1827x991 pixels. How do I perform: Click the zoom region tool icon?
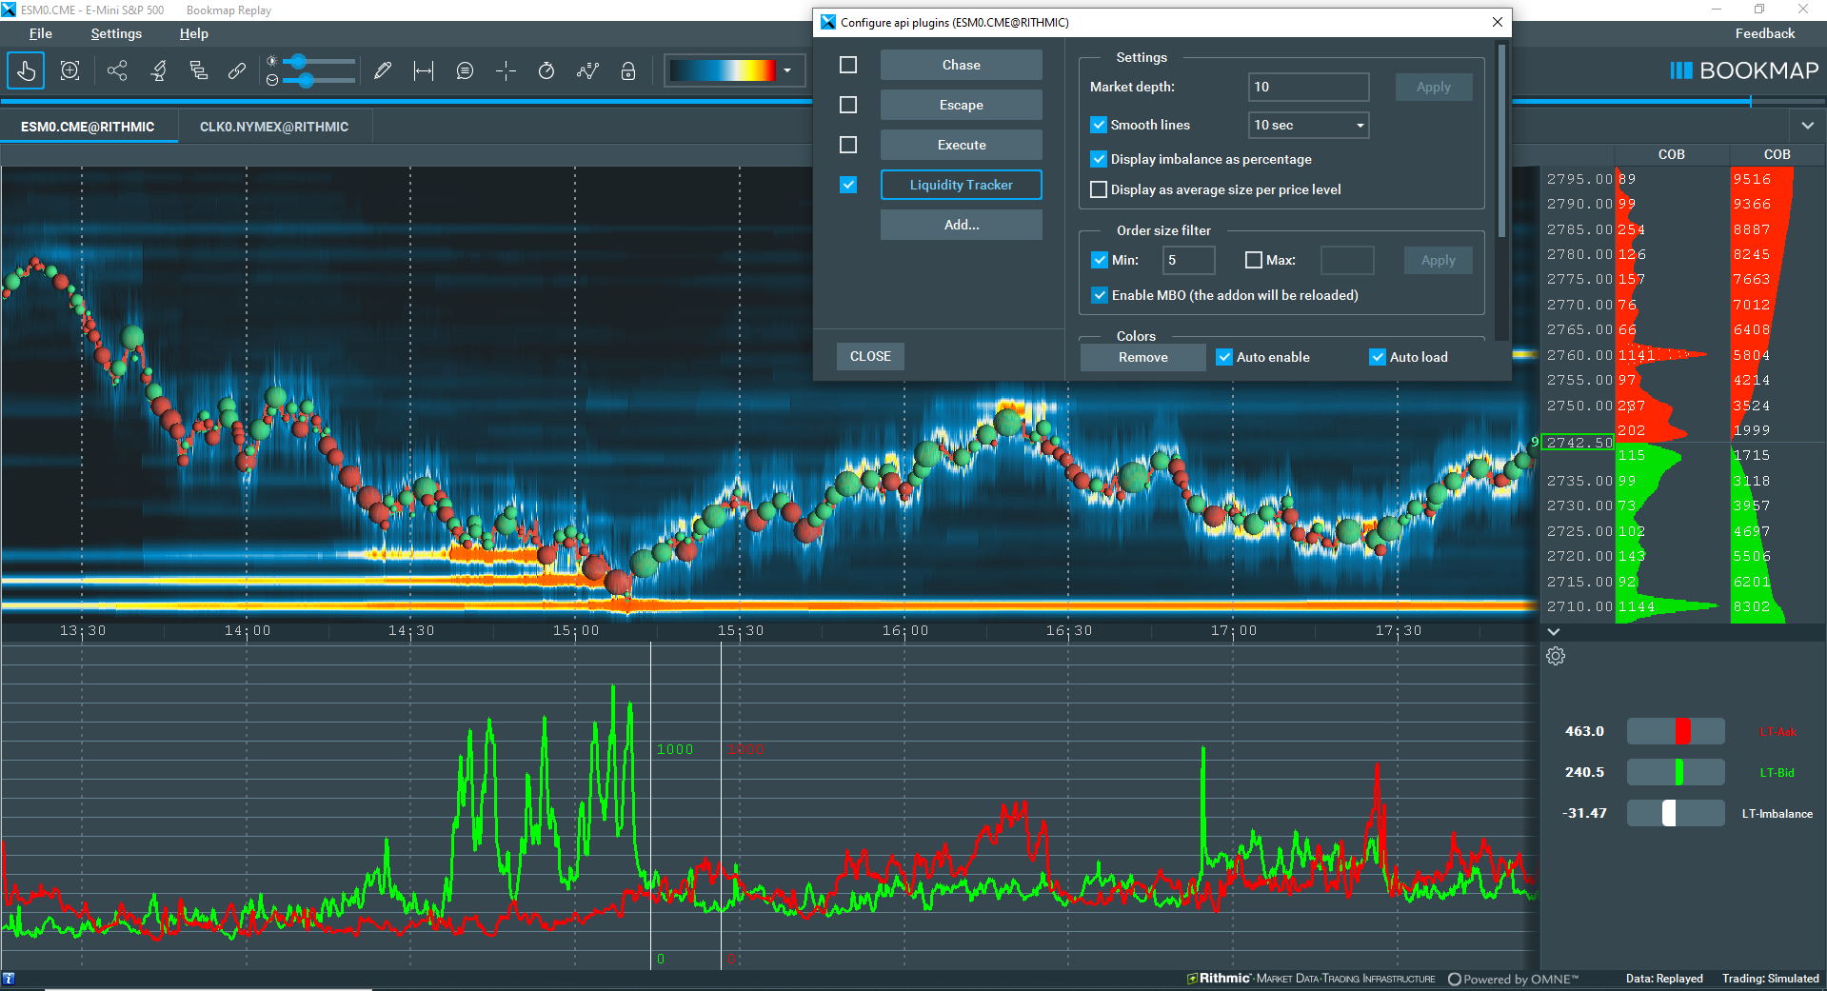point(70,70)
